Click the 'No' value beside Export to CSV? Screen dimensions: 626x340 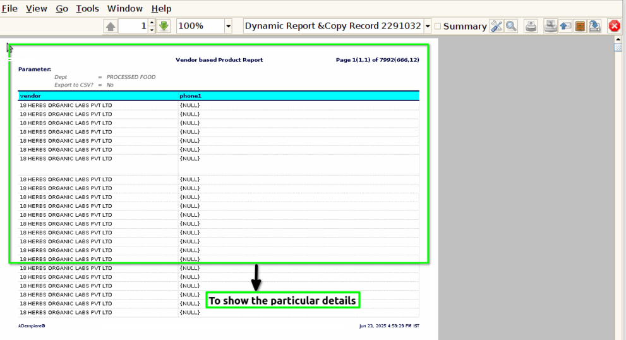click(110, 85)
